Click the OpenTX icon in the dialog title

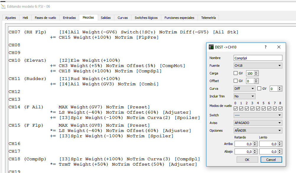(211, 47)
